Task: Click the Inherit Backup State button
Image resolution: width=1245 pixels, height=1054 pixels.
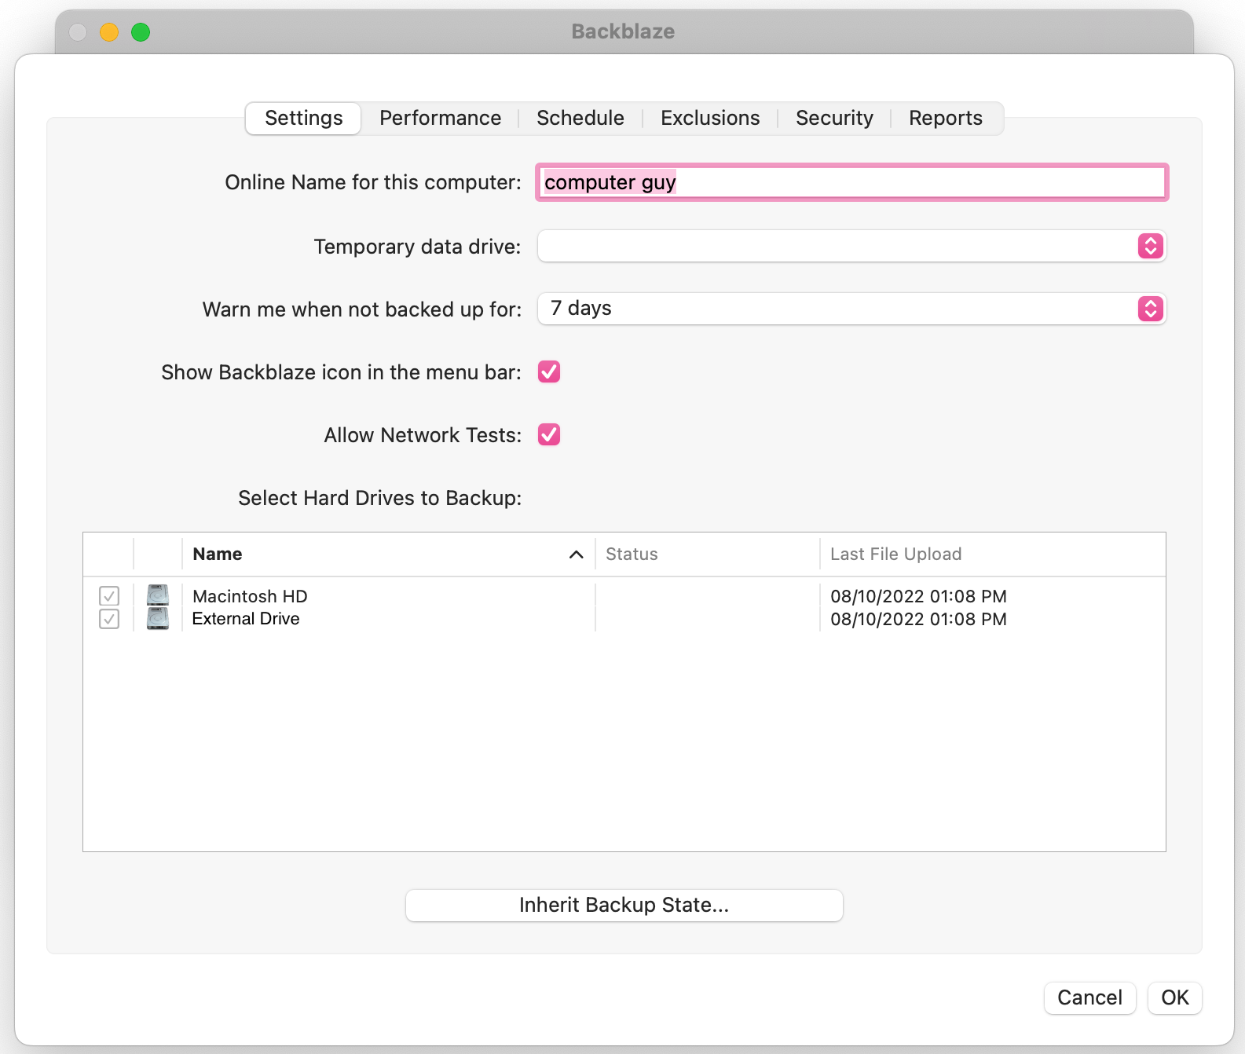Action: pos(624,905)
